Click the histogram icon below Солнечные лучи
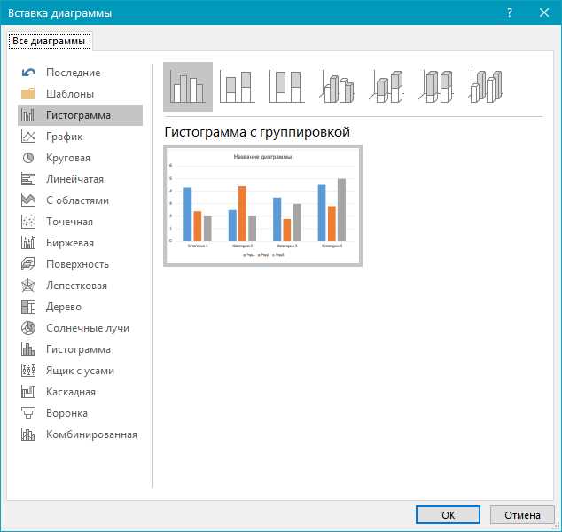The height and width of the screenshot is (532, 562). click(x=28, y=349)
